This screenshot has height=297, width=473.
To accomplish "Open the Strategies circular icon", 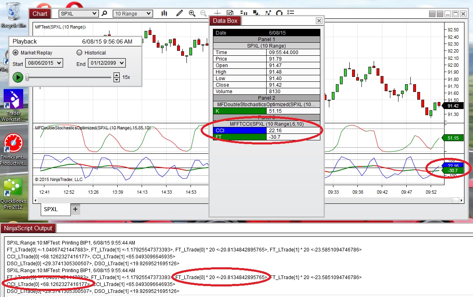I will pyautogui.click(x=279, y=13).
